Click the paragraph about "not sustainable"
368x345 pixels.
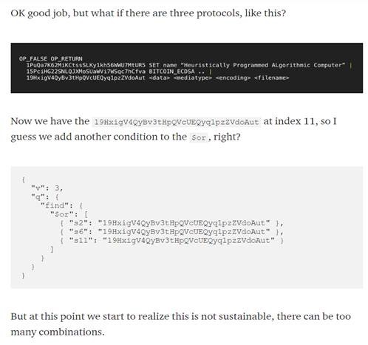[x=181, y=324]
